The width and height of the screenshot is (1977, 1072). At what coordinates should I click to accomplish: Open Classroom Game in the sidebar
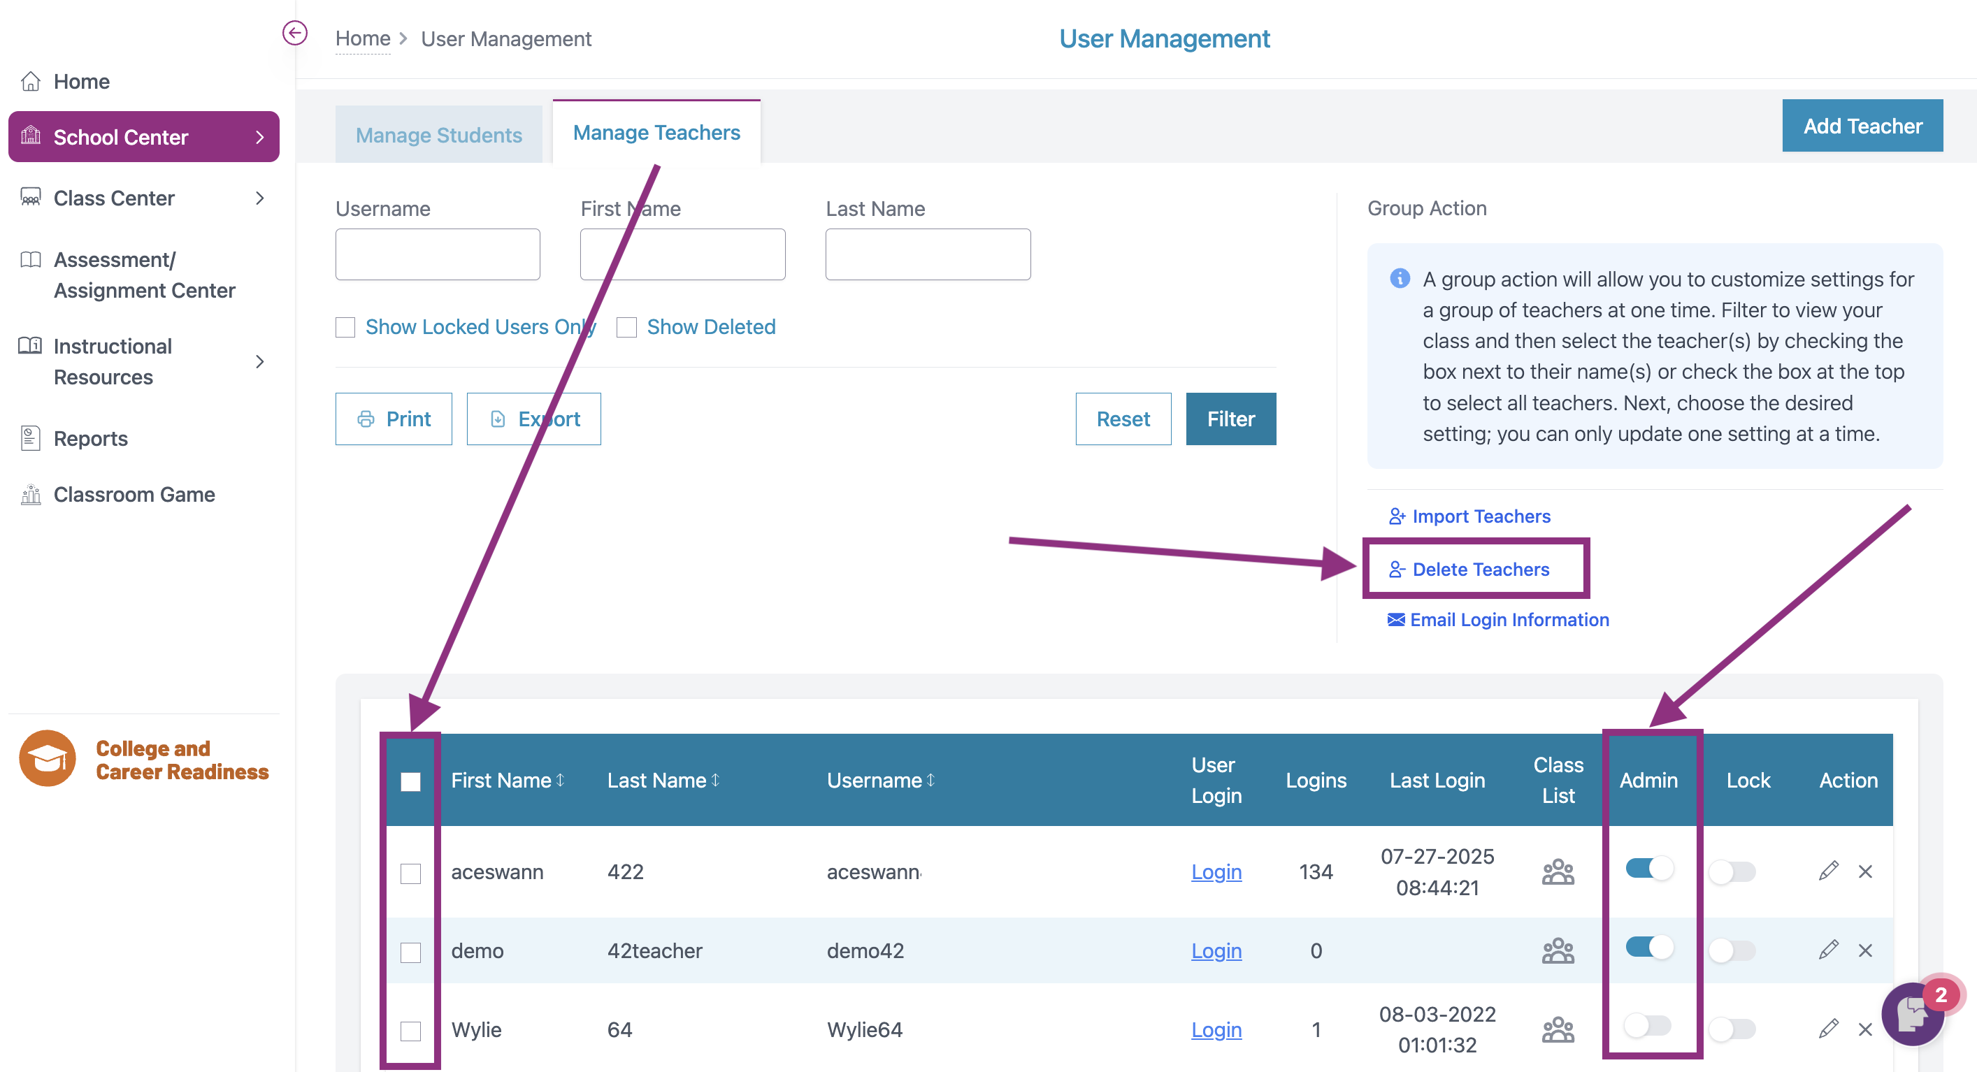[134, 494]
